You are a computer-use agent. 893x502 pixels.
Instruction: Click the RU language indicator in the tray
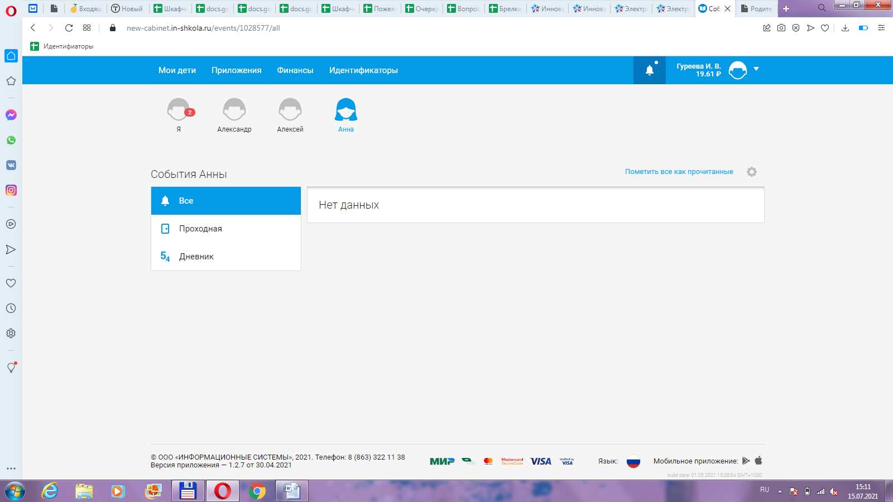click(x=765, y=490)
